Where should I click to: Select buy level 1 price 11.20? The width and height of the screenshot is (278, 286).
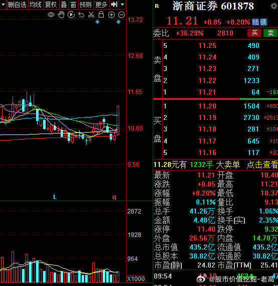pyautogui.click(x=207, y=106)
